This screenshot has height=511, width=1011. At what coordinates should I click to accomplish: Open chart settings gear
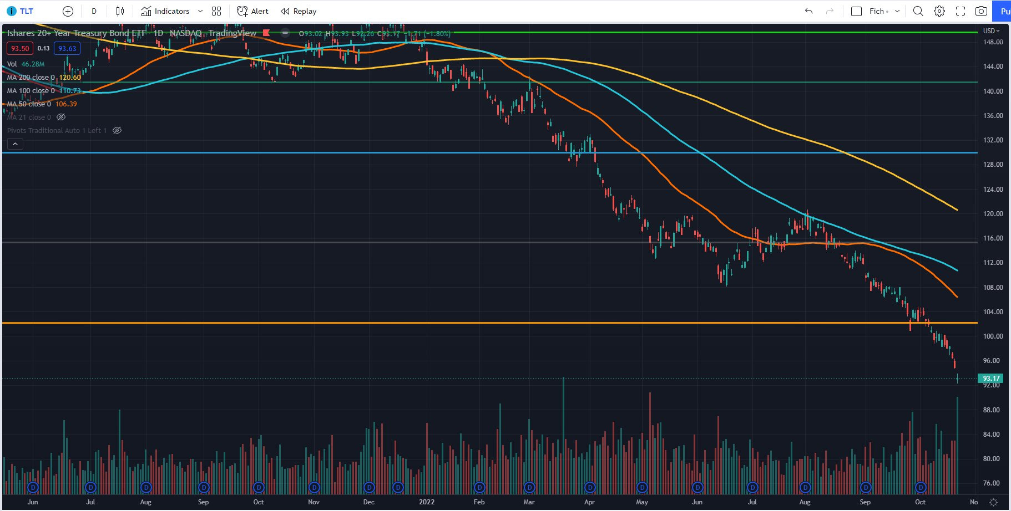click(939, 11)
